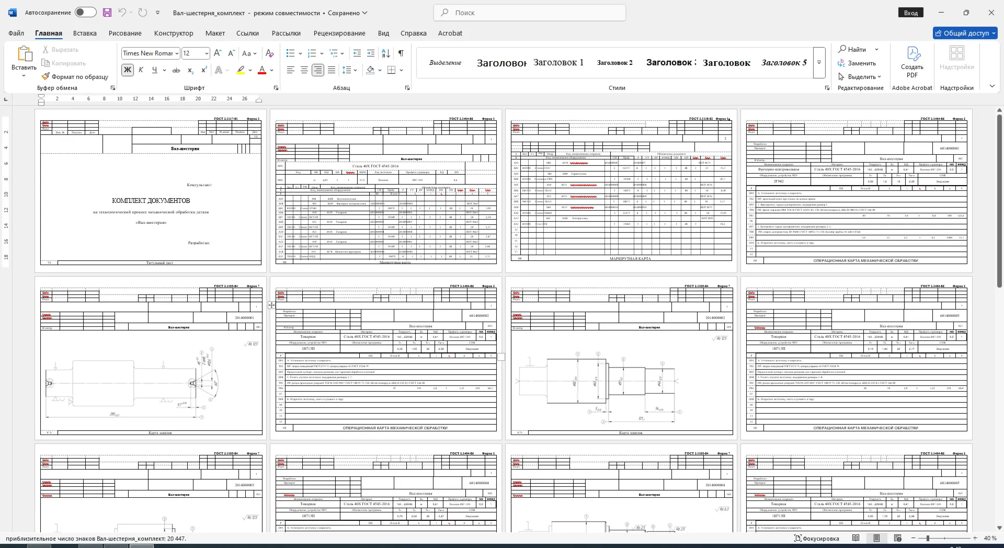Viewport: 1004px width, 548px height.
Task: Toggle the AutoSave switch
Action: point(86,13)
